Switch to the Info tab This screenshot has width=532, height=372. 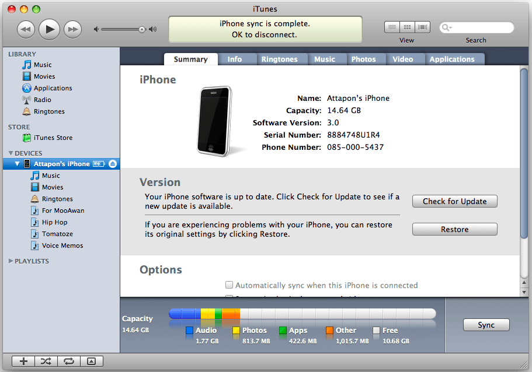point(235,59)
